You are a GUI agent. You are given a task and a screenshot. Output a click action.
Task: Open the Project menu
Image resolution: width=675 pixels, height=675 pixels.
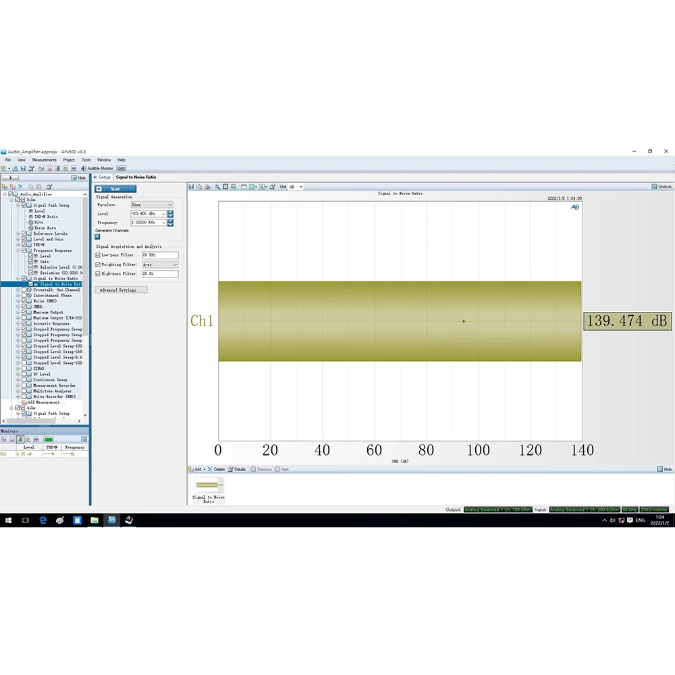[x=69, y=160]
